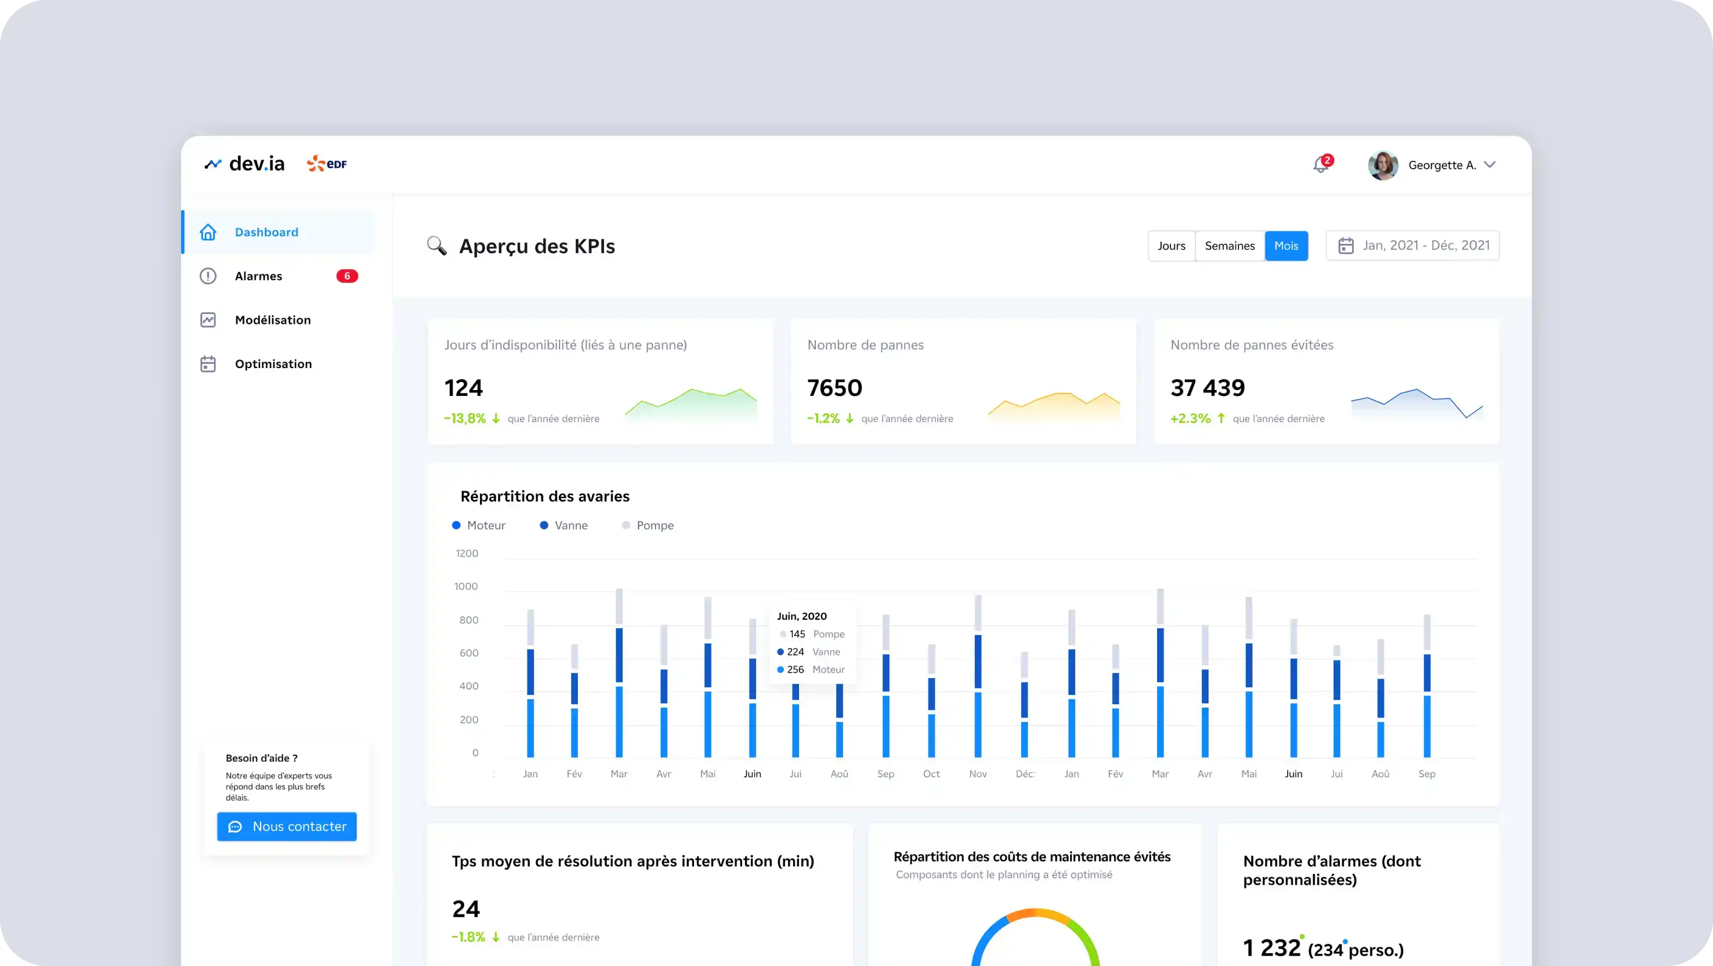The height and width of the screenshot is (966, 1713).
Task: Toggle the Moteur series in the legend
Action: 479,525
